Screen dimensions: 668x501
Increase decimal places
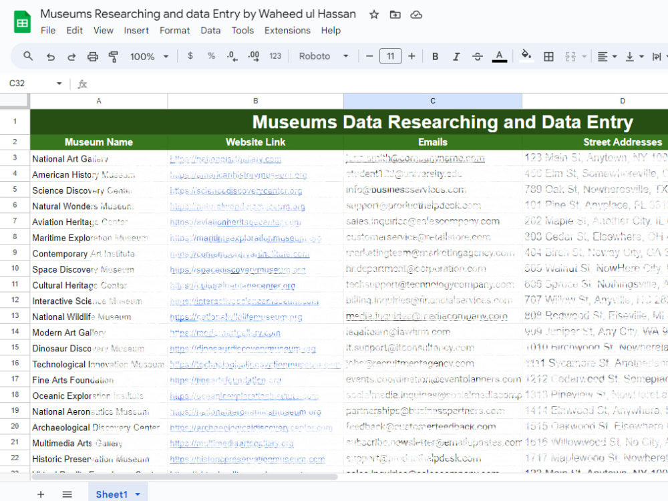pos(254,56)
